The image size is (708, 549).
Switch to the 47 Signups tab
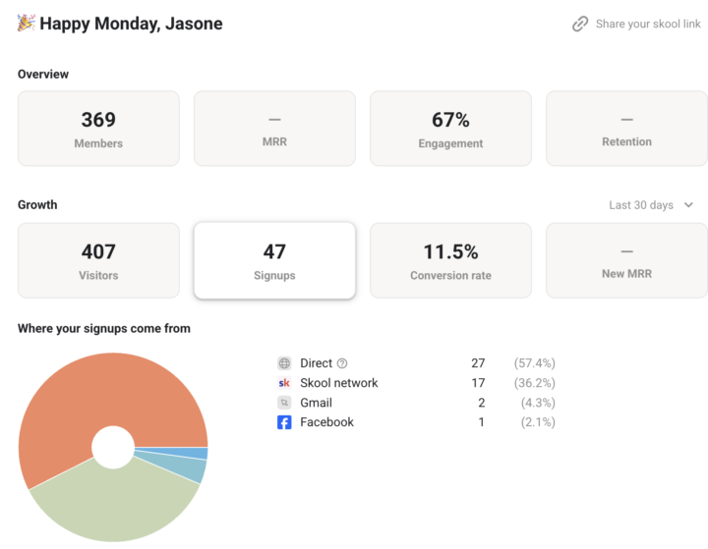274,260
